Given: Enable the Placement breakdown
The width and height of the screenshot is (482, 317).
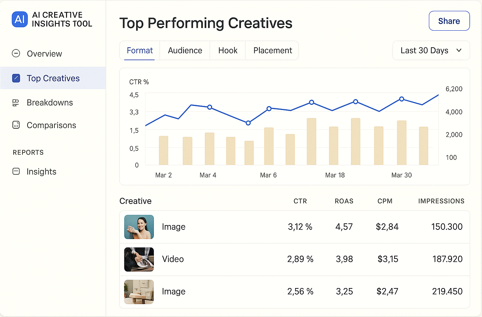Looking at the screenshot, I should tap(272, 50).
